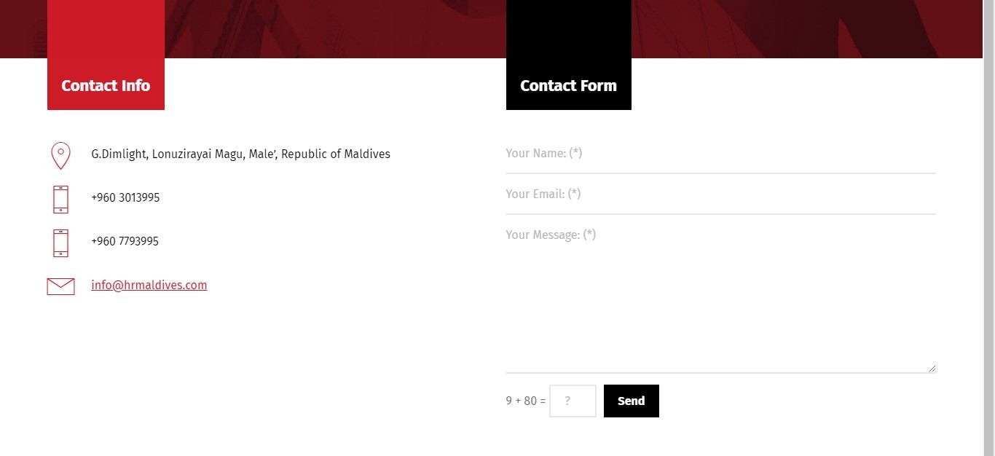Click the +960 3013995 phone number
Image resolution: width=995 pixels, height=456 pixels.
(x=125, y=197)
